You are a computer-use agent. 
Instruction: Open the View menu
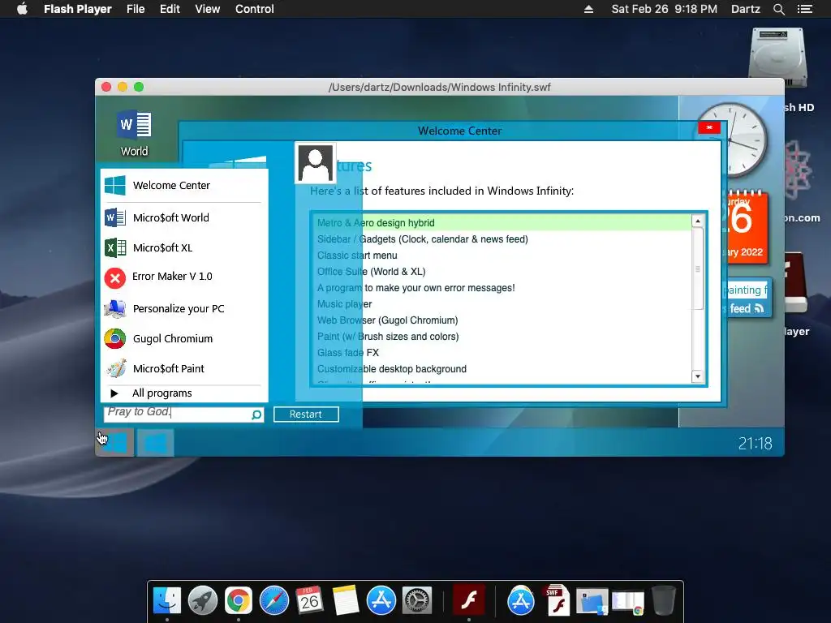[x=207, y=9]
